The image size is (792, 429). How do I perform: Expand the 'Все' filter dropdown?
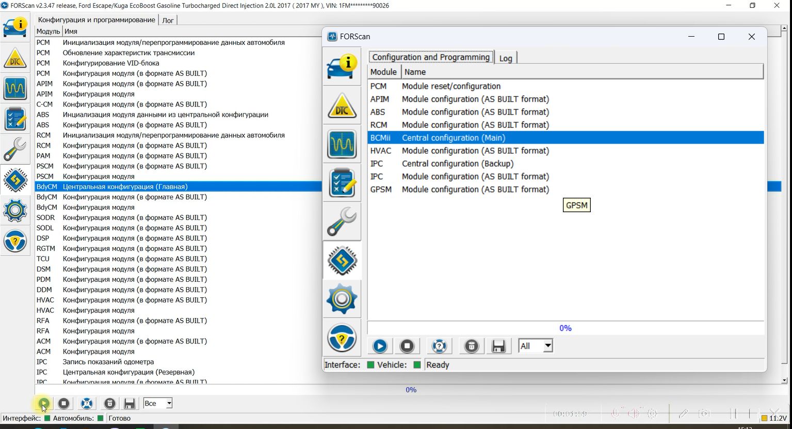158,403
